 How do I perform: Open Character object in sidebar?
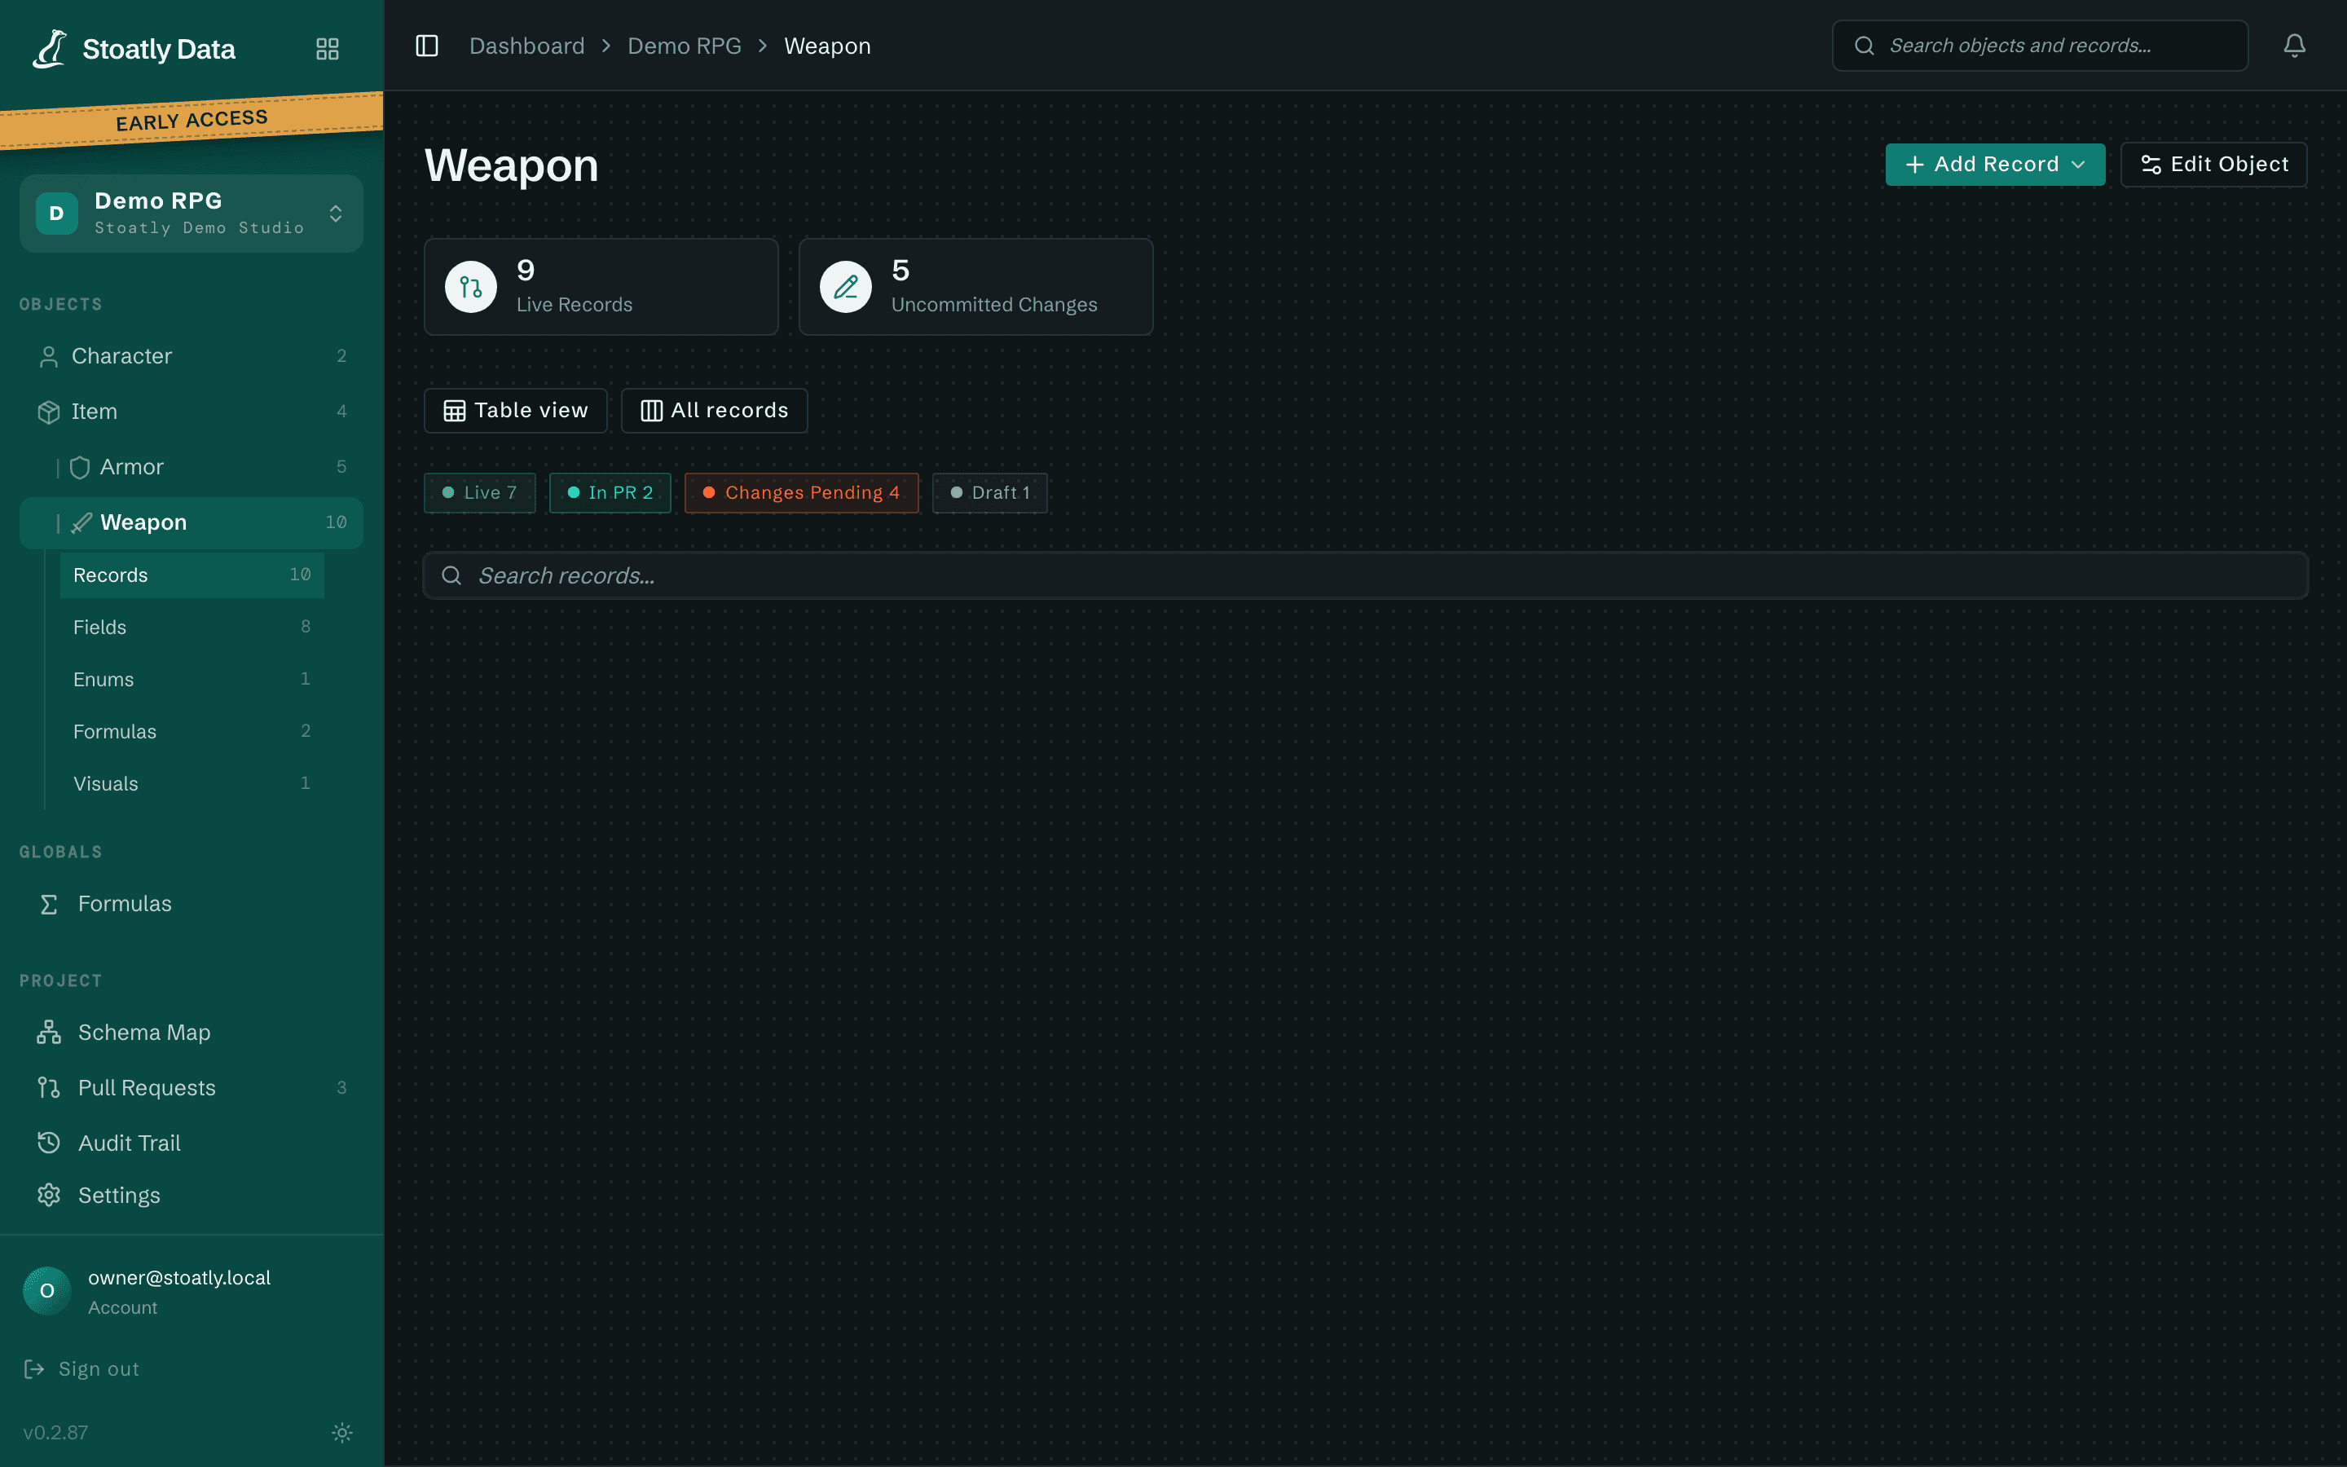tap(191, 356)
